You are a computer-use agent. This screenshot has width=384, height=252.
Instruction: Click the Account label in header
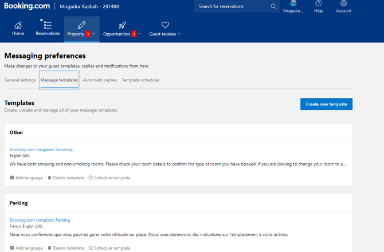343,11
